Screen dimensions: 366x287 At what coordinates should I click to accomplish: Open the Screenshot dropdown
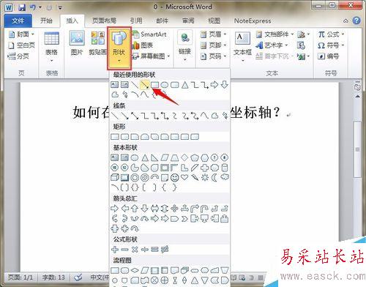click(151, 56)
